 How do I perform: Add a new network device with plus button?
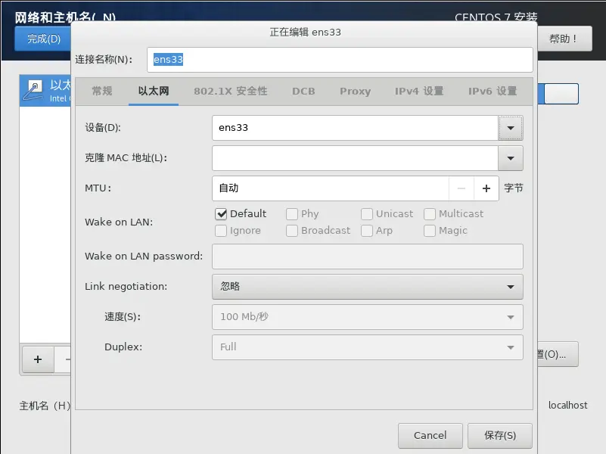point(38,359)
